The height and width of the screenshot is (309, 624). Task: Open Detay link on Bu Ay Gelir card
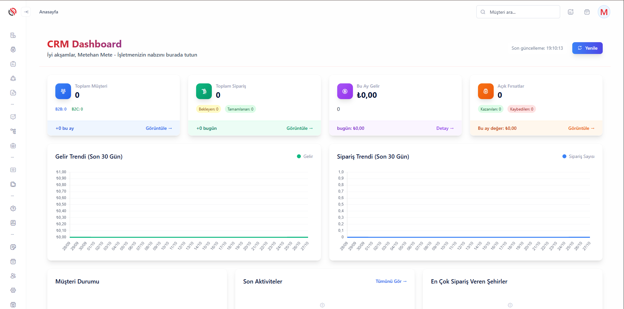tap(445, 128)
